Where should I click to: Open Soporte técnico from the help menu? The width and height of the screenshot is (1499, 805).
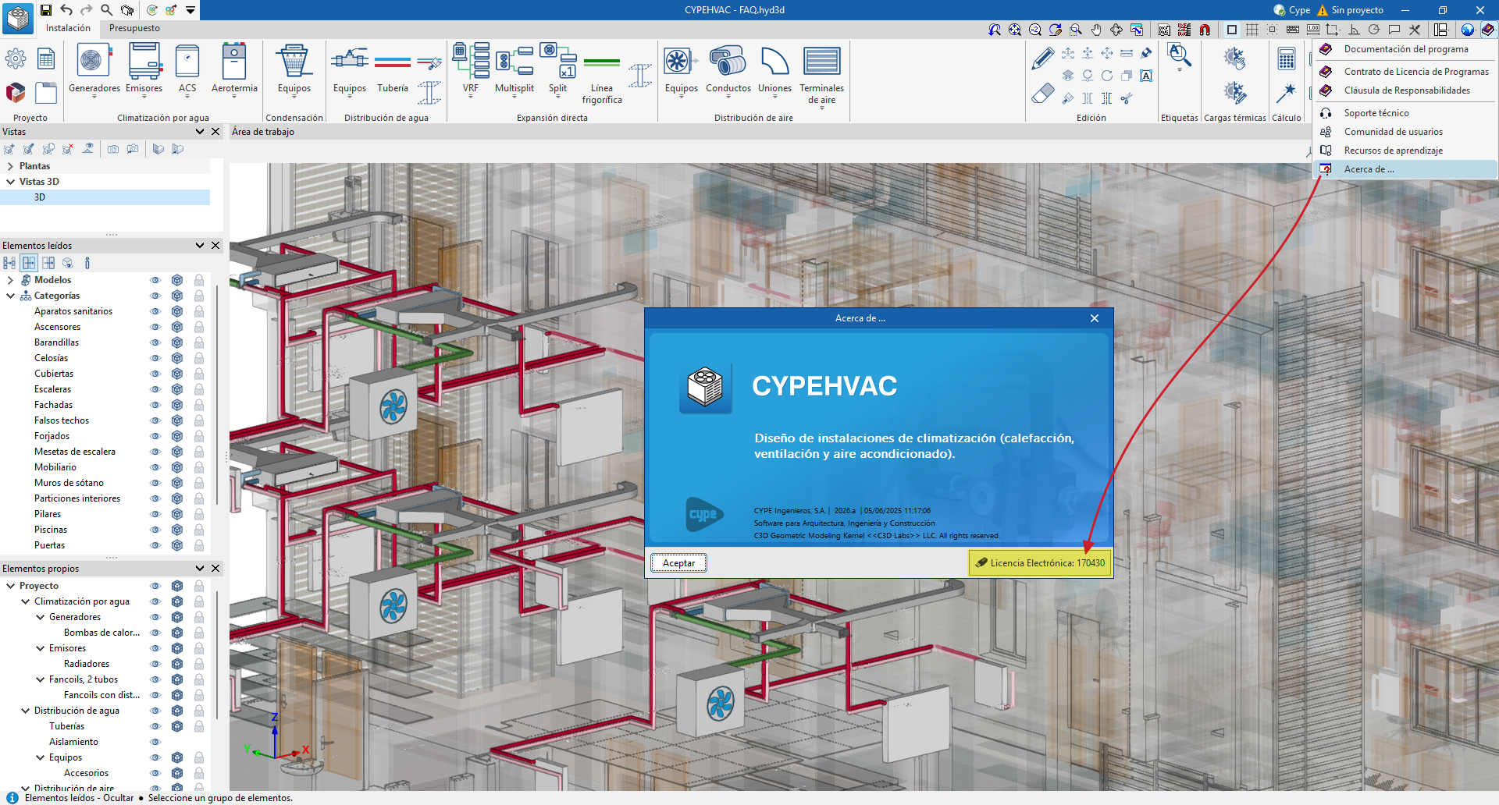pos(1376,113)
